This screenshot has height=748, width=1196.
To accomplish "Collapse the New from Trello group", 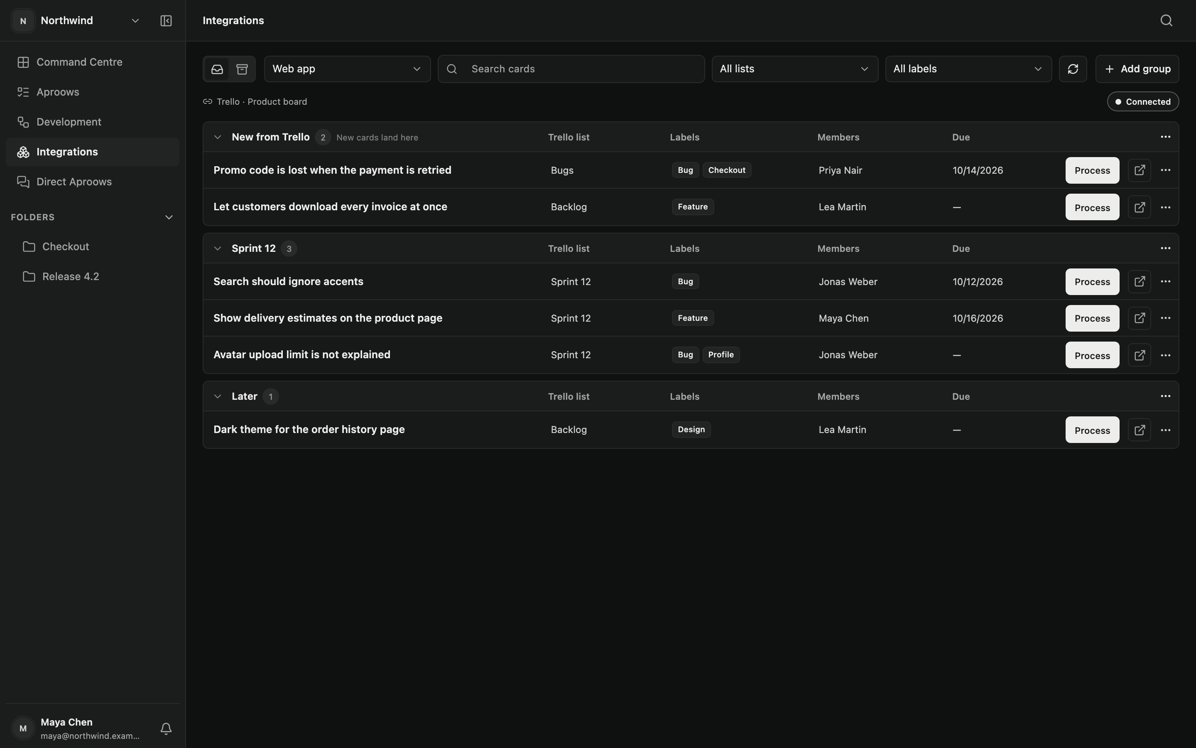I will (x=218, y=137).
